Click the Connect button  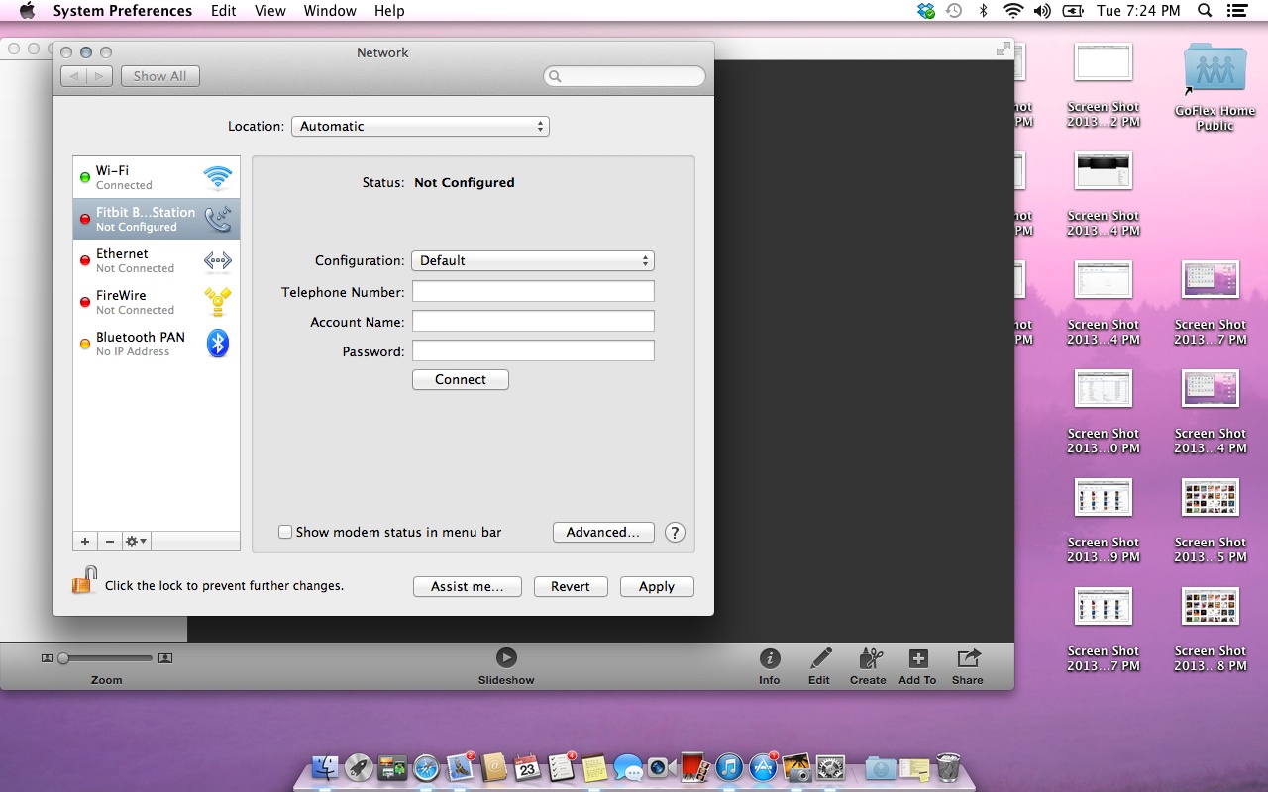click(x=460, y=379)
